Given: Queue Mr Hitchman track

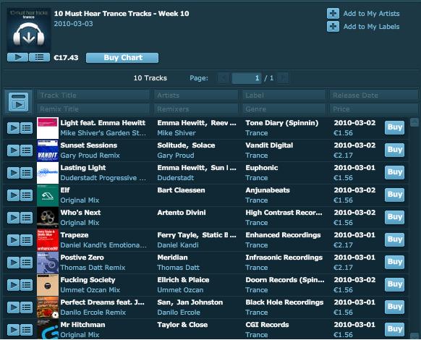Looking at the screenshot, I should (x=27, y=330).
